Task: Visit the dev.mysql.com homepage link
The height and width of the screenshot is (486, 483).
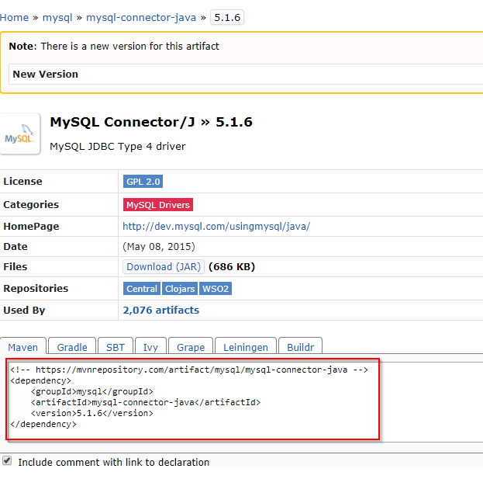Action: [216, 226]
